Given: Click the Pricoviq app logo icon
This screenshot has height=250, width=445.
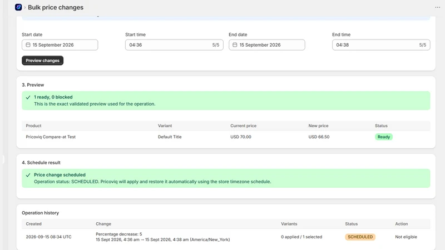Looking at the screenshot, I should [x=18, y=7].
